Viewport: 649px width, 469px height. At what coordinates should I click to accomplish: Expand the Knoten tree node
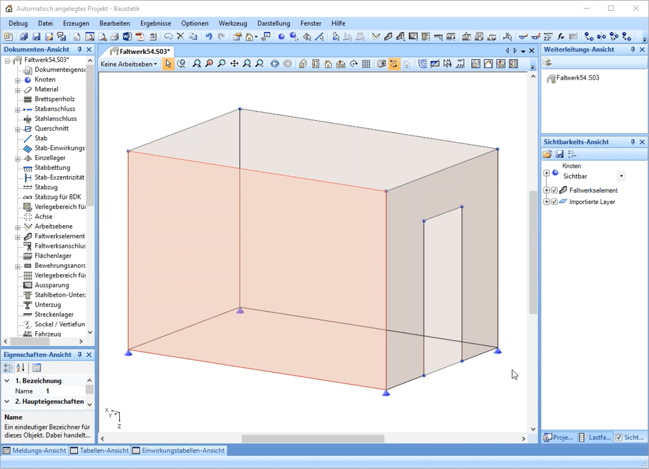point(18,80)
